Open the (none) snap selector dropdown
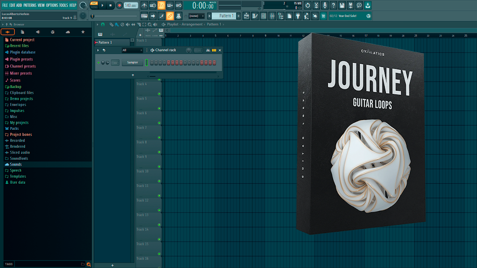477x268 pixels. (x=196, y=16)
